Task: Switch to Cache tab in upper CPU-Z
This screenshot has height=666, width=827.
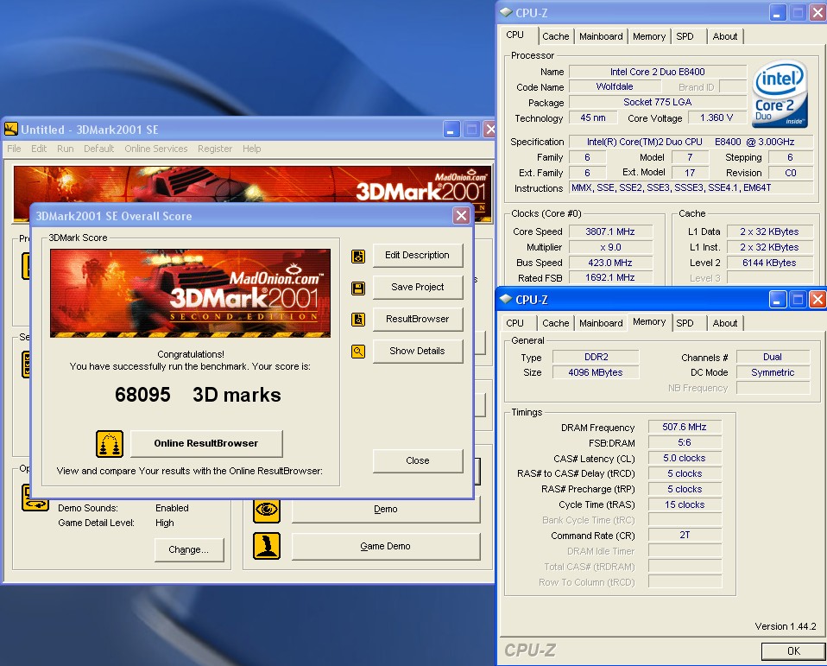Action: tap(555, 36)
